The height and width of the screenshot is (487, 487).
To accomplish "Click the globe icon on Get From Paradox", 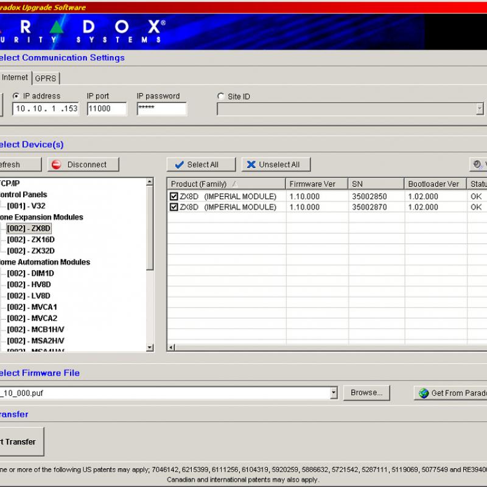I will [424, 393].
